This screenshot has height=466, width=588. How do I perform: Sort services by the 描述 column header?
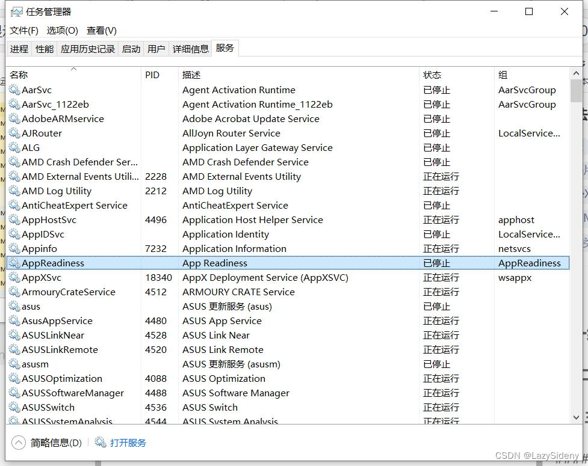pos(299,75)
